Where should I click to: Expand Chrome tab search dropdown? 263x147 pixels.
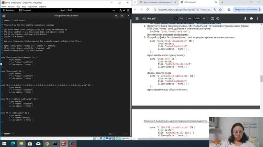135,2
